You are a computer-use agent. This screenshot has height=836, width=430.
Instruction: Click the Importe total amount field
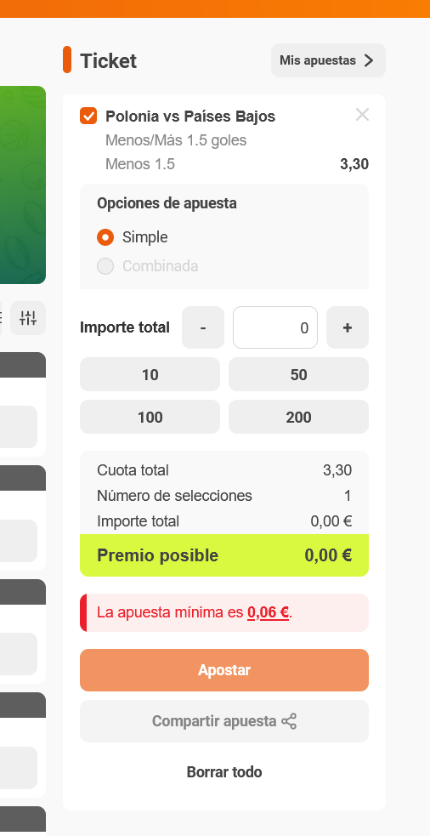click(x=275, y=327)
